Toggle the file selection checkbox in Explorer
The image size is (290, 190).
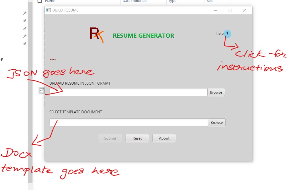click(41, 90)
